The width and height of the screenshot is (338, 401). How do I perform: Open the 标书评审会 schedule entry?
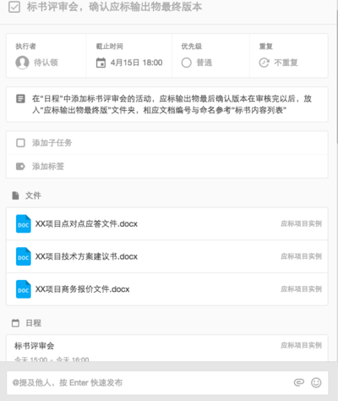tap(167, 349)
